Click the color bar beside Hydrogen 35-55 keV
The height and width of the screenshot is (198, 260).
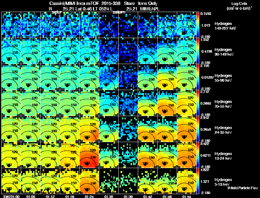click(198, 103)
